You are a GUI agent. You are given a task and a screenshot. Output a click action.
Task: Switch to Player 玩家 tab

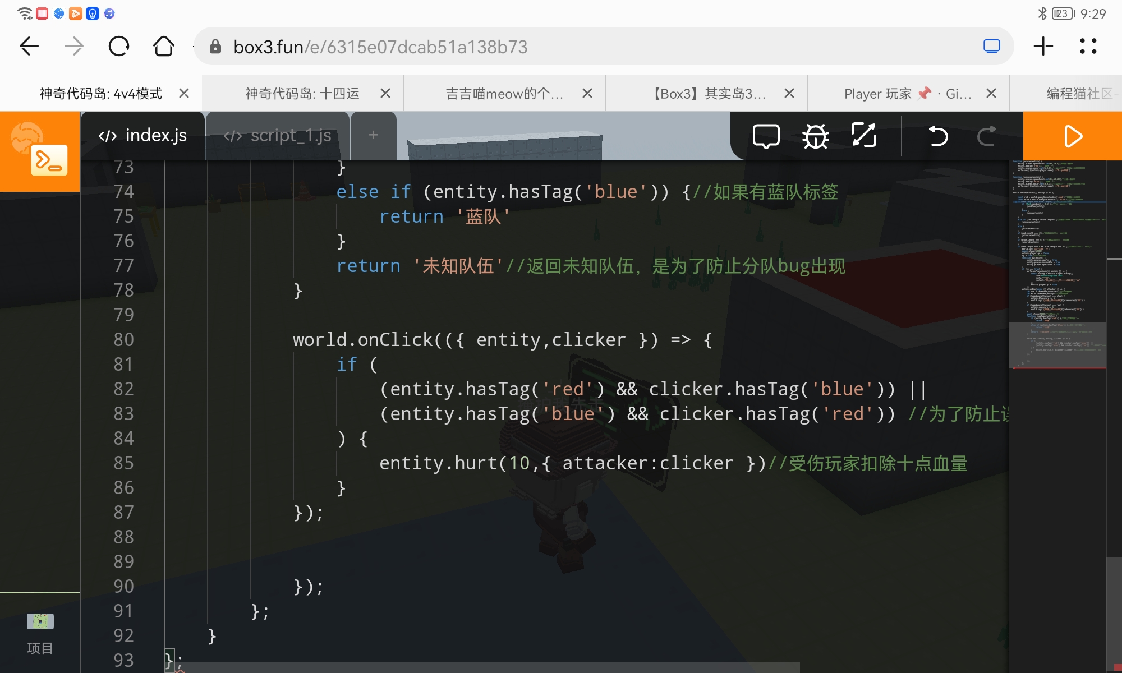point(908,94)
